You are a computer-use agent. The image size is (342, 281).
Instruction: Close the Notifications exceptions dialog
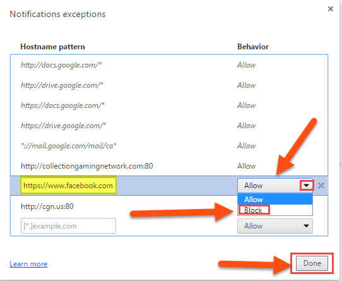tap(331, 9)
